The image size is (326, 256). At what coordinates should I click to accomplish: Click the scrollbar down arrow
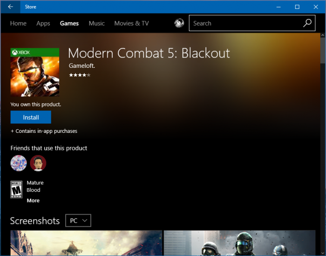point(323,253)
